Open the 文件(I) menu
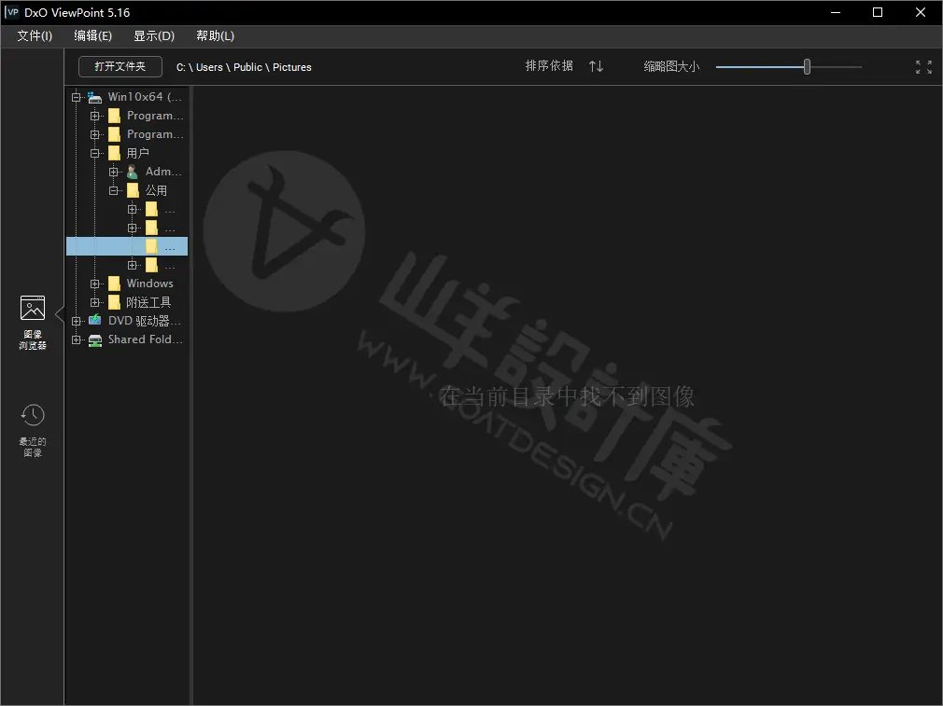Screen dimensions: 943x706 point(35,36)
